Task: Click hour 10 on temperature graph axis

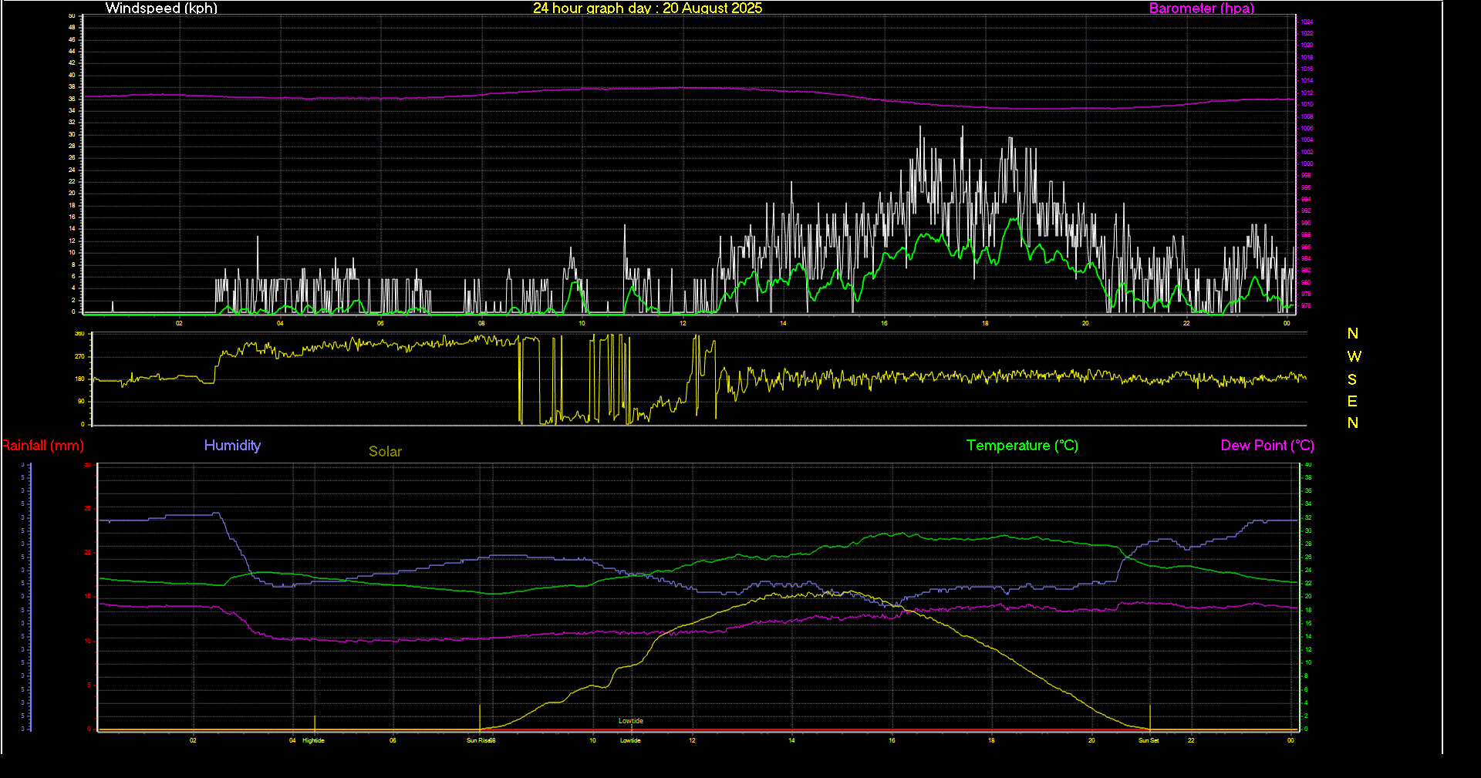Action: click(x=592, y=740)
